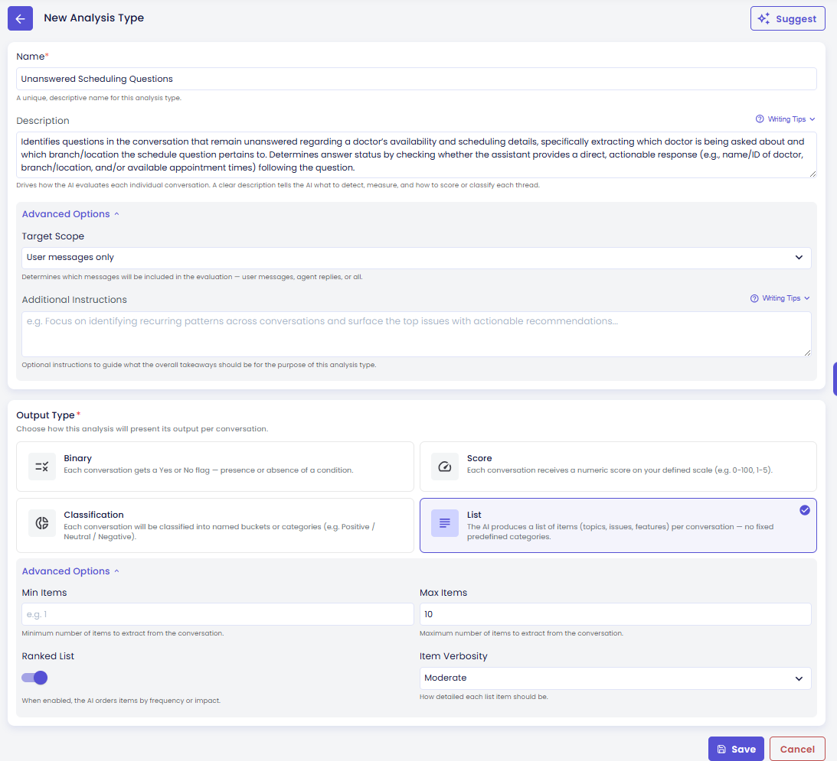This screenshot has width=837, height=761.
Task: Click the Additional Instructions resize handle
Action: 807,353
